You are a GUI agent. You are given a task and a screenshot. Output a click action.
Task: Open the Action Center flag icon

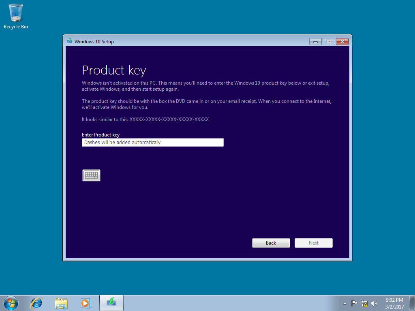pyautogui.click(x=354, y=303)
